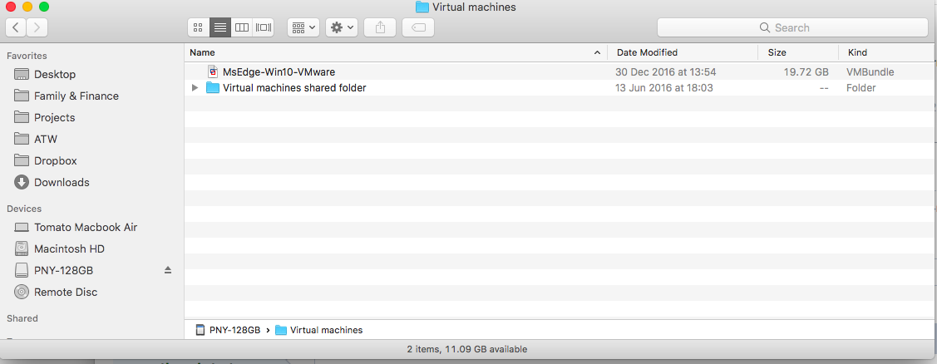Click the Dropbox folder icon in sidebar

click(22, 160)
